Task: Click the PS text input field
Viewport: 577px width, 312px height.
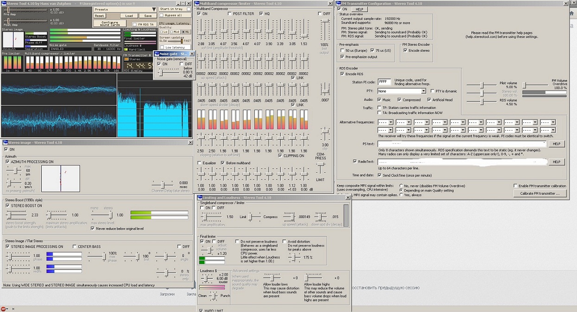Action: click(462, 144)
